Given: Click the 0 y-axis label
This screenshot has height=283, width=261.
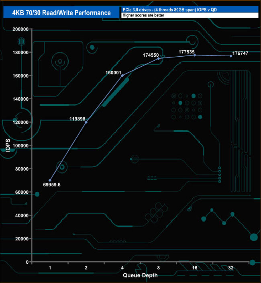Looking at the screenshot, I should [x=27, y=262].
